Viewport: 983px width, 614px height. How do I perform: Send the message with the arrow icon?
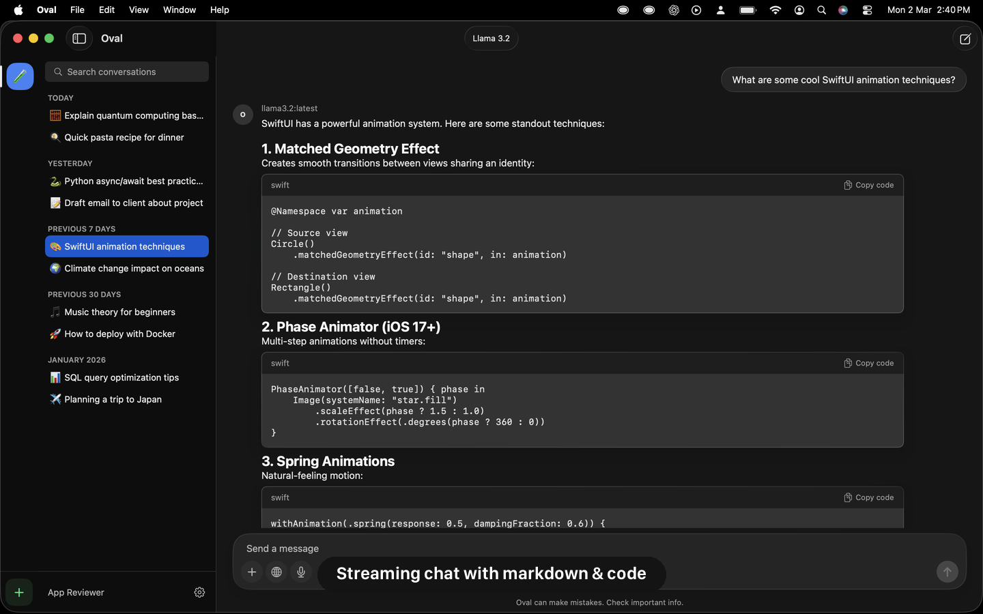click(x=947, y=572)
